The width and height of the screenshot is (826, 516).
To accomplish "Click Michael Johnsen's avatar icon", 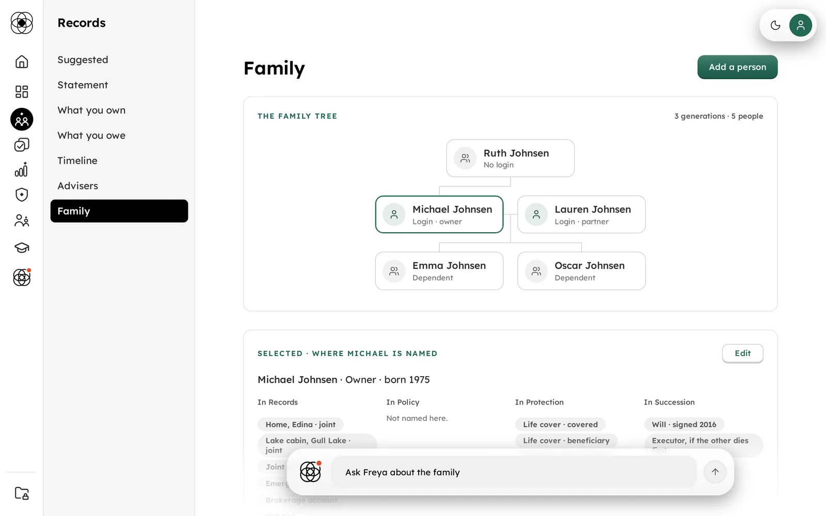I will point(394,215).
